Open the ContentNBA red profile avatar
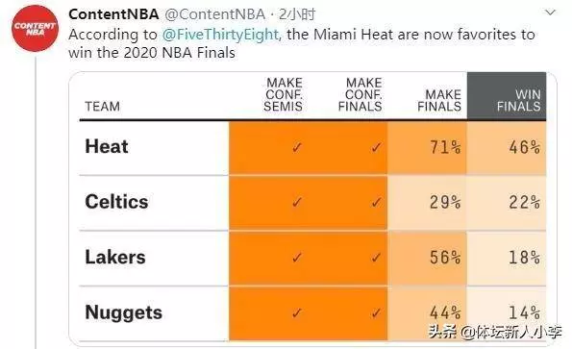Viewport: 572px width, 349px height. point(35,29)
